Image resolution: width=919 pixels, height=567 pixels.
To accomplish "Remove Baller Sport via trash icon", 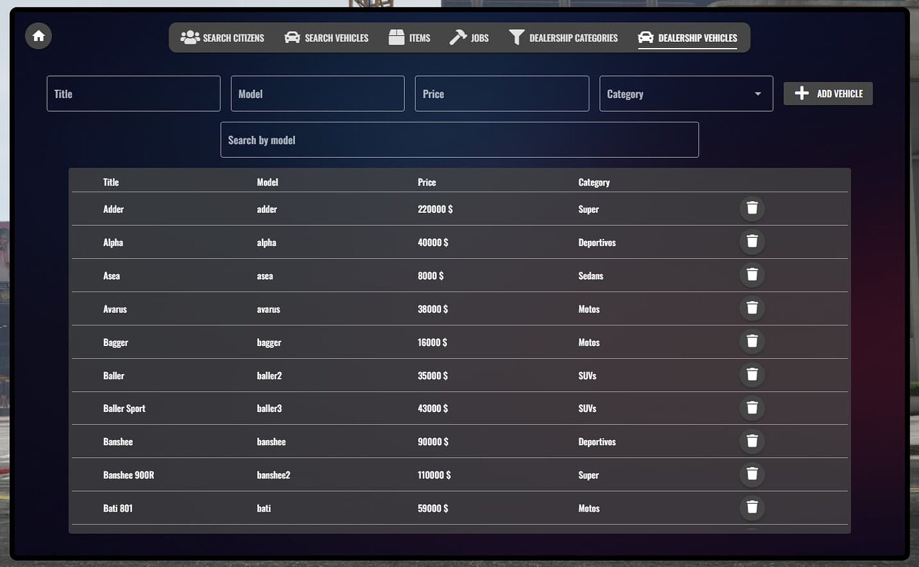I will pos(752,408).
